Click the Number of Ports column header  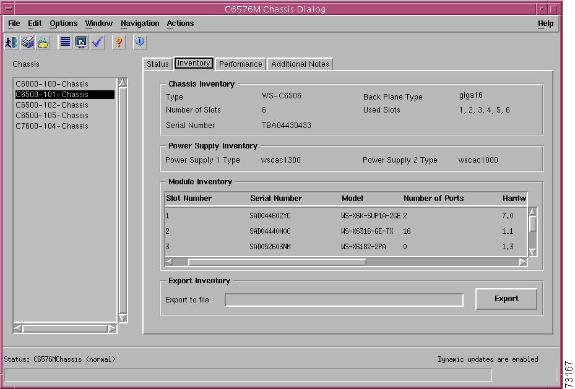pos(433,199)
